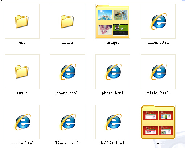Click the file name "index.html"
Viewport: 185px width, 148px height.
tap(158, 42)
